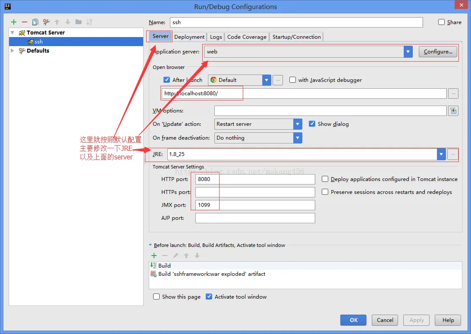Enable Deploy applications configured in Tomcat instance
Image resolution: width=471 pixels, height=334 pixels.
coord(325,179)
